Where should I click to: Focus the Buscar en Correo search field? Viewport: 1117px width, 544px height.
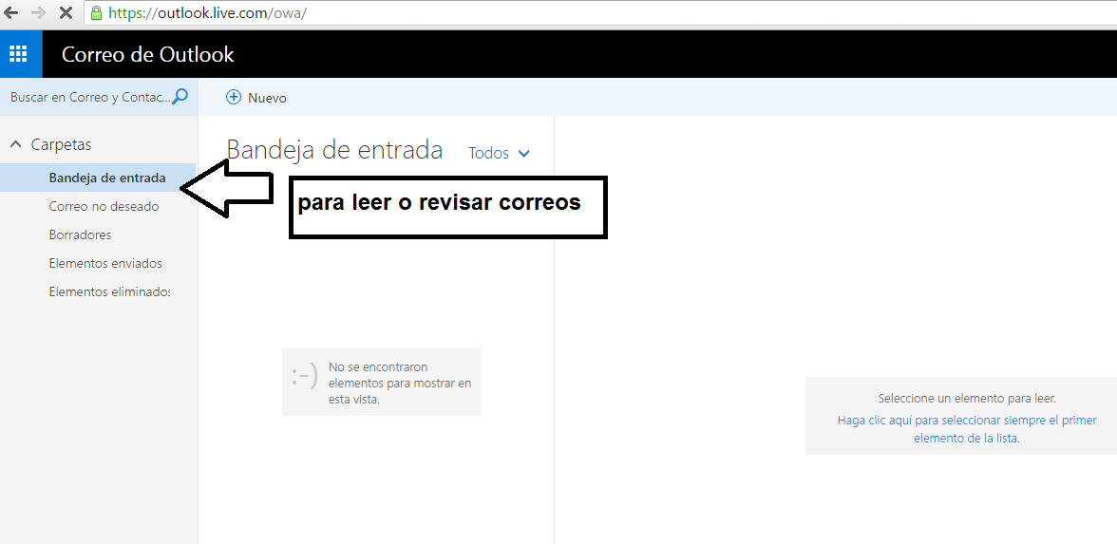click(x=88, y=97)
